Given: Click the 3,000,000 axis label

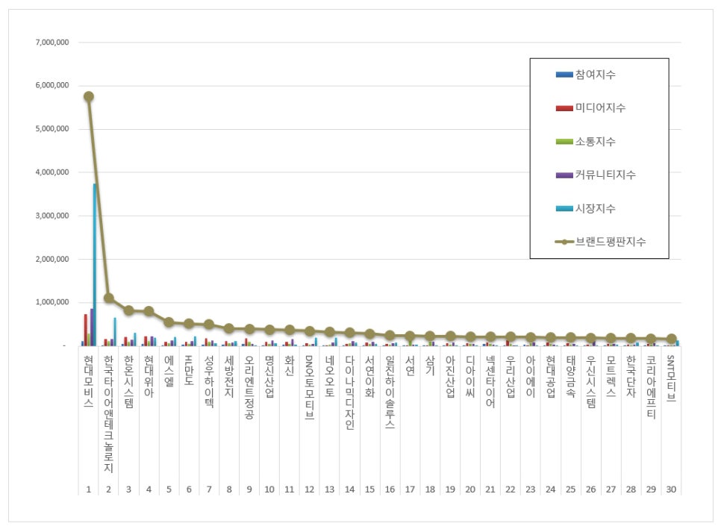Looking at the screenshot, I should [x=52, y=216].
